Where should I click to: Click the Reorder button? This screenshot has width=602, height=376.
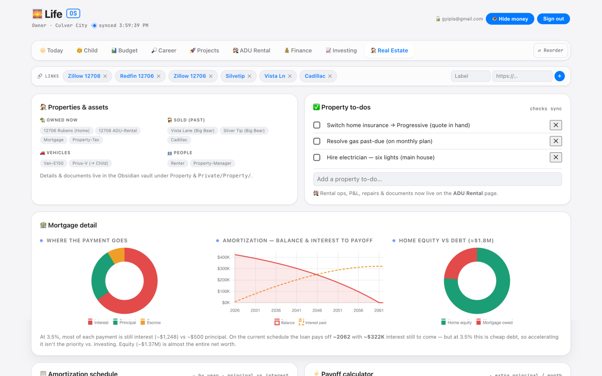click(x=550, y=50)
